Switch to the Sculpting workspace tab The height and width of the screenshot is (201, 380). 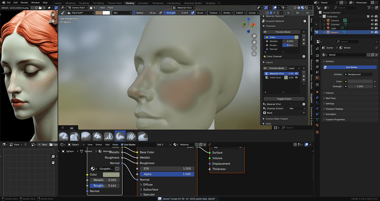[x=84, y=3]
